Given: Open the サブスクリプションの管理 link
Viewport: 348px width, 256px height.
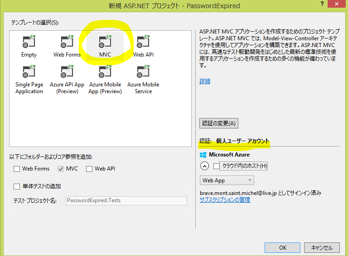Looking at the screenshot, I should [225, 200].
